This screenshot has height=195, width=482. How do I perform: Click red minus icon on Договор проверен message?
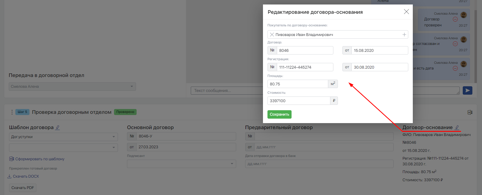pos(455,19)
